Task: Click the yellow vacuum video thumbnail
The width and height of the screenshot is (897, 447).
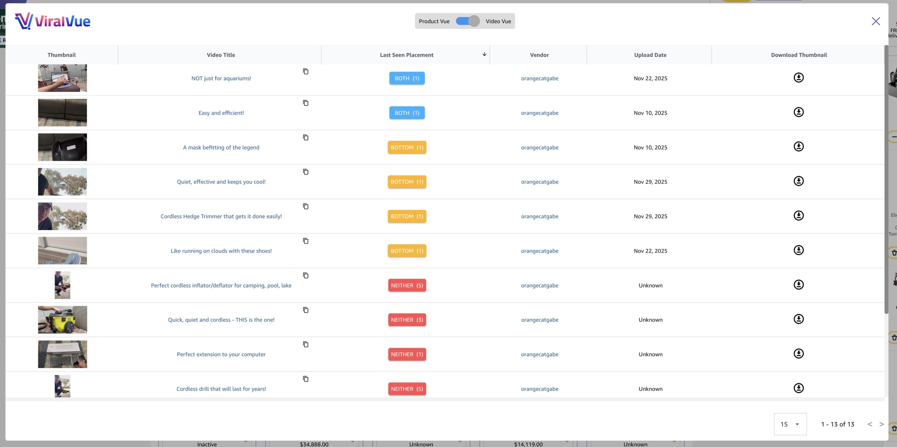Action: [62, 320]
